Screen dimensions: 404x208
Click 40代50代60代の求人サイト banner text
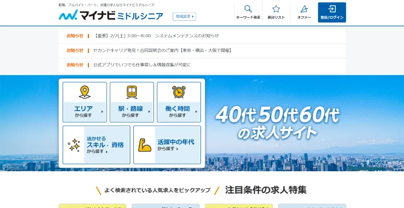[277, 123]
